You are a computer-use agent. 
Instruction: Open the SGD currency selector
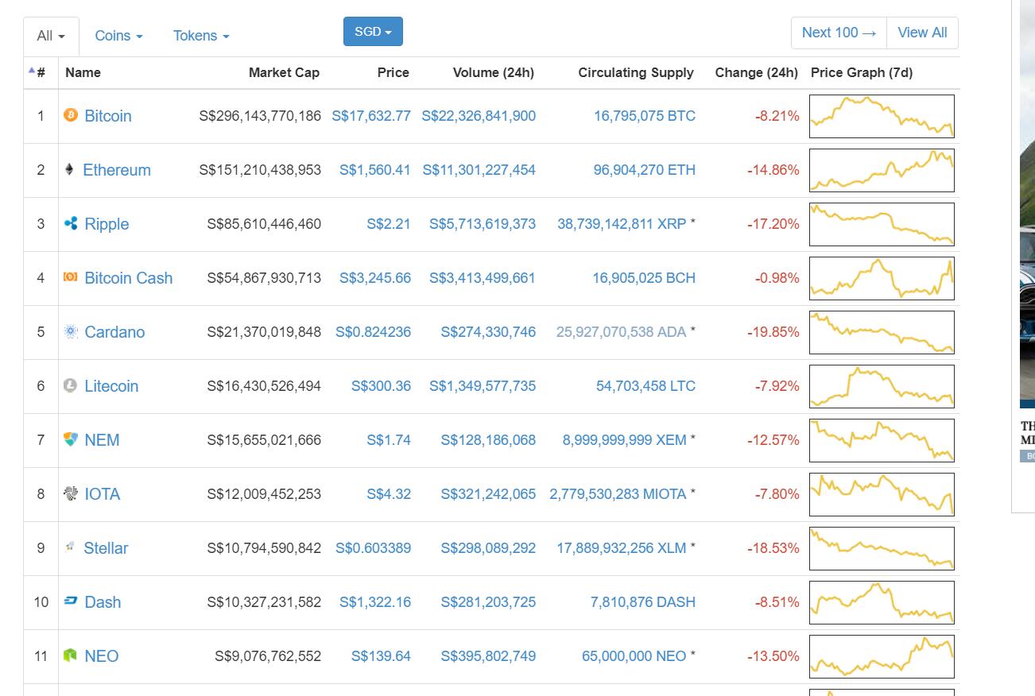pos(373,32)
